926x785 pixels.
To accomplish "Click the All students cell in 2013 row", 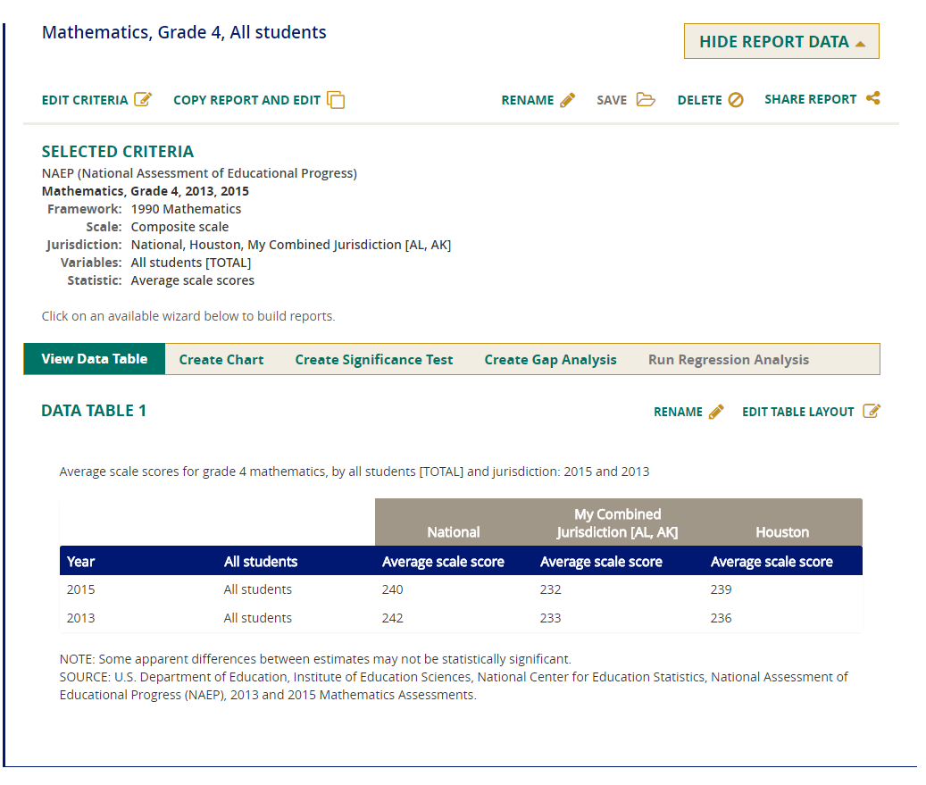I will tap(257, 618).
